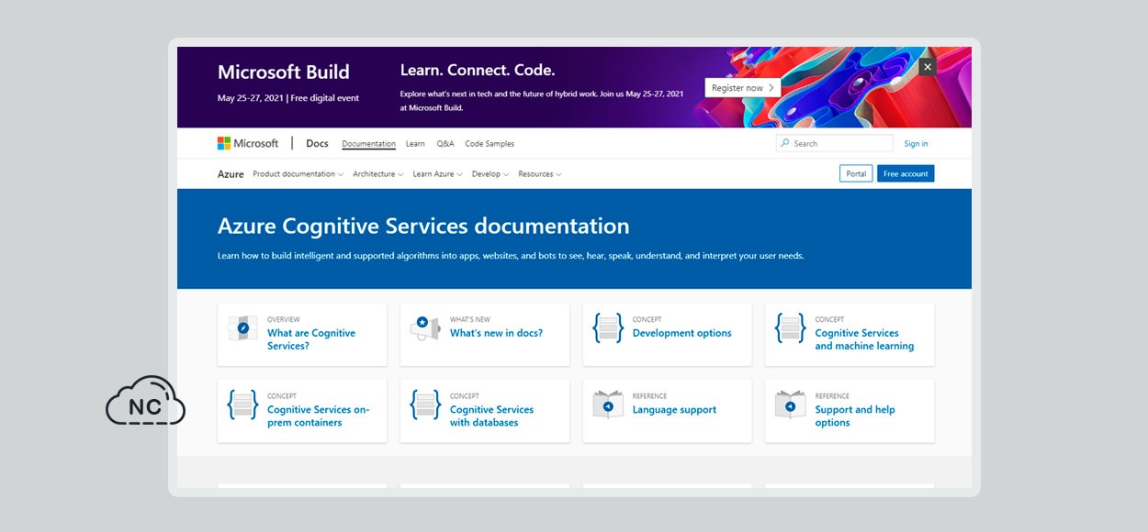1148x532 pixels.
Task: Click the Cognitive Services and machine learning icon
Action: tap(791, 327)
